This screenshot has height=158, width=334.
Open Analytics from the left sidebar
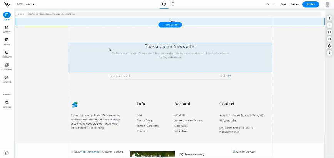coord(7,79)
